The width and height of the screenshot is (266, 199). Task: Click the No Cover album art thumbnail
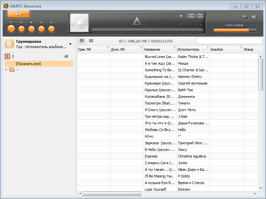tap(79, 23)
